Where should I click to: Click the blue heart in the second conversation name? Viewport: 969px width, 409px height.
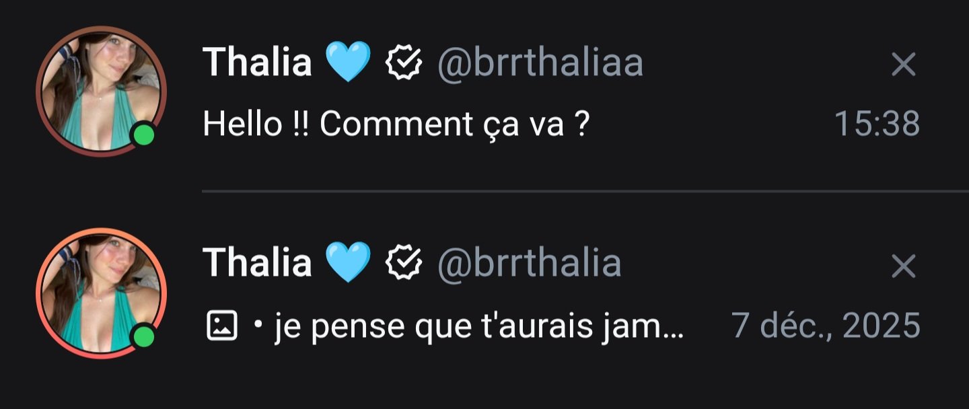point(347,262)
